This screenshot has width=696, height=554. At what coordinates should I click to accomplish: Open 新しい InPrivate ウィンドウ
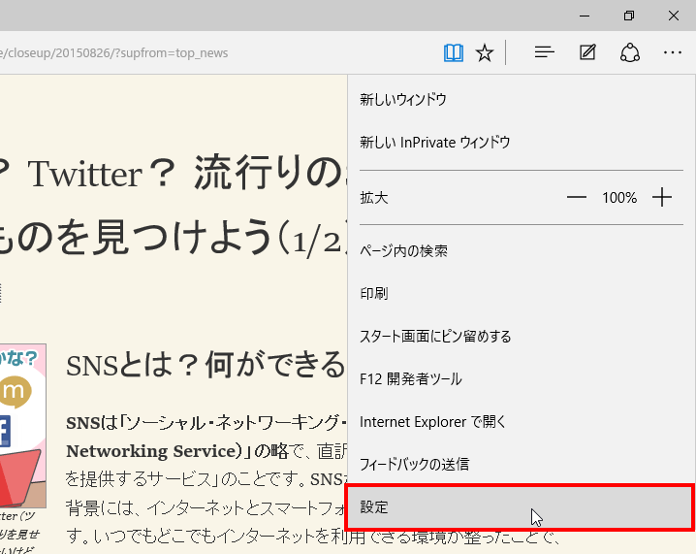[x=434, y=143]
